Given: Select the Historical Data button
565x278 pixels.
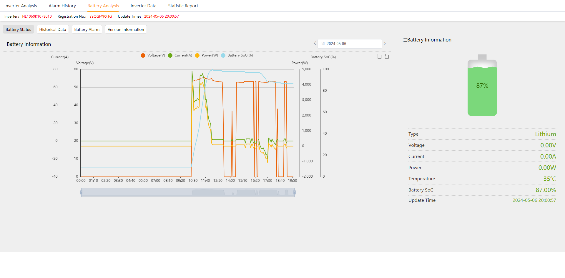Looking at the screenshot, I should point(53,29).
